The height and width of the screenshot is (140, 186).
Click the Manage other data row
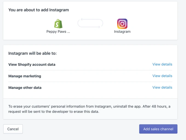coord(90,88)
